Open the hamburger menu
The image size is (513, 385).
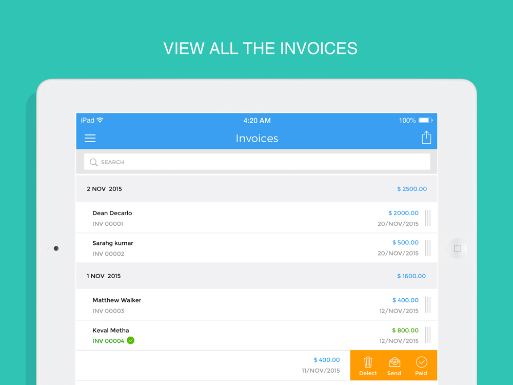[90, 138]
